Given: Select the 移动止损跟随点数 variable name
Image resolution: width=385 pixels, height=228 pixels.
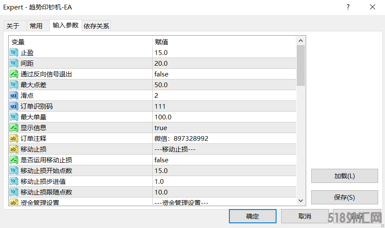Looking at the screenshot, I should (46, 192).
